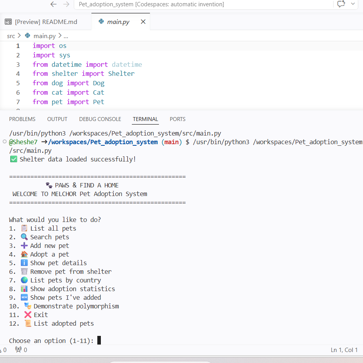The image size is (363, 363).
Task: Click 'Shelter data loaded successfully!' message
Action: [78, 159]
